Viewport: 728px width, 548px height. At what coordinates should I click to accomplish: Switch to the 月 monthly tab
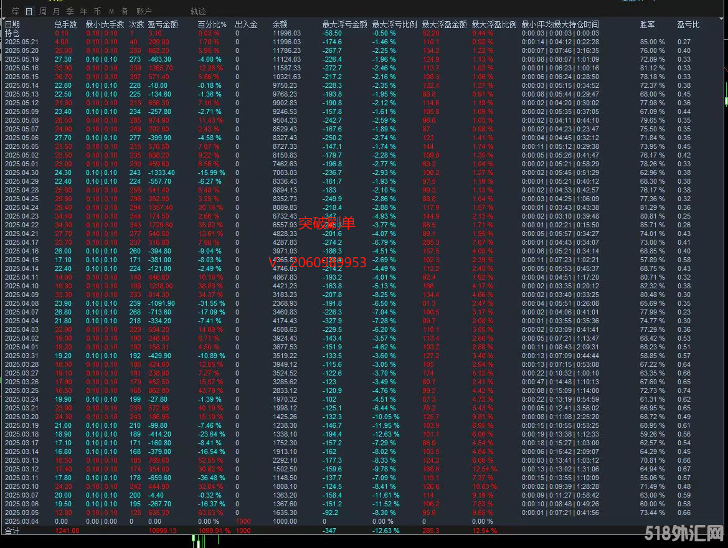pyautogui.click(x=57, y=11)
